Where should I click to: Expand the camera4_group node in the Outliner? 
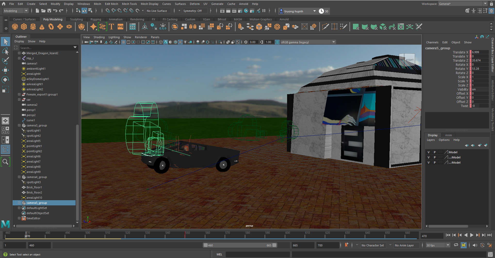[x=19, y=177]
